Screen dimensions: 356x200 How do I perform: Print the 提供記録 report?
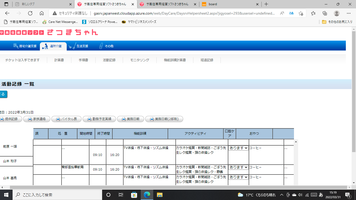[9, 119]
